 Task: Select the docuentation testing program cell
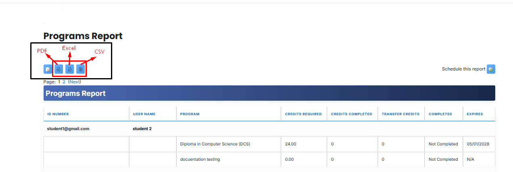200,159
